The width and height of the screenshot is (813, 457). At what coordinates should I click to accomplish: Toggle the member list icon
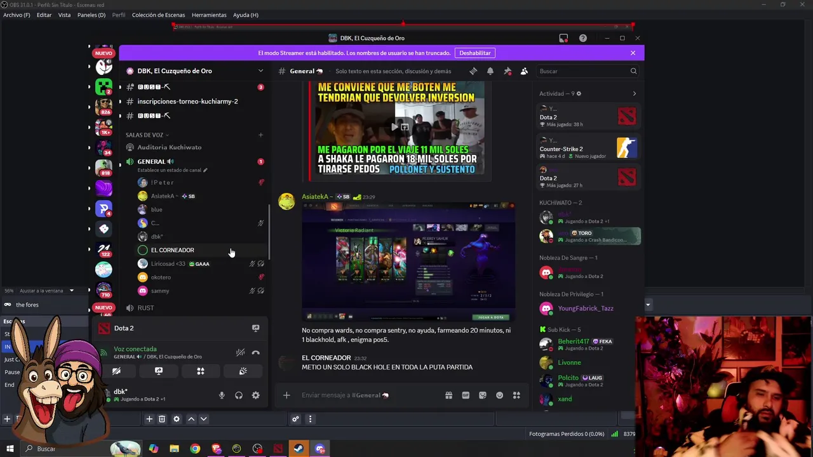tap(524, 71)
